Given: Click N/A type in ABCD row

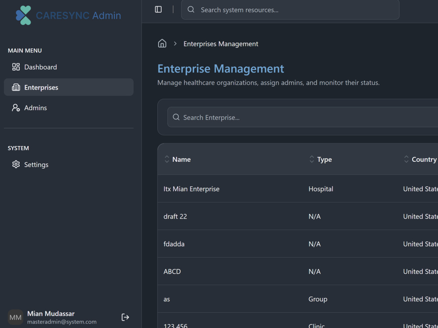Looking at the screenshot, I should click(314, 272).
